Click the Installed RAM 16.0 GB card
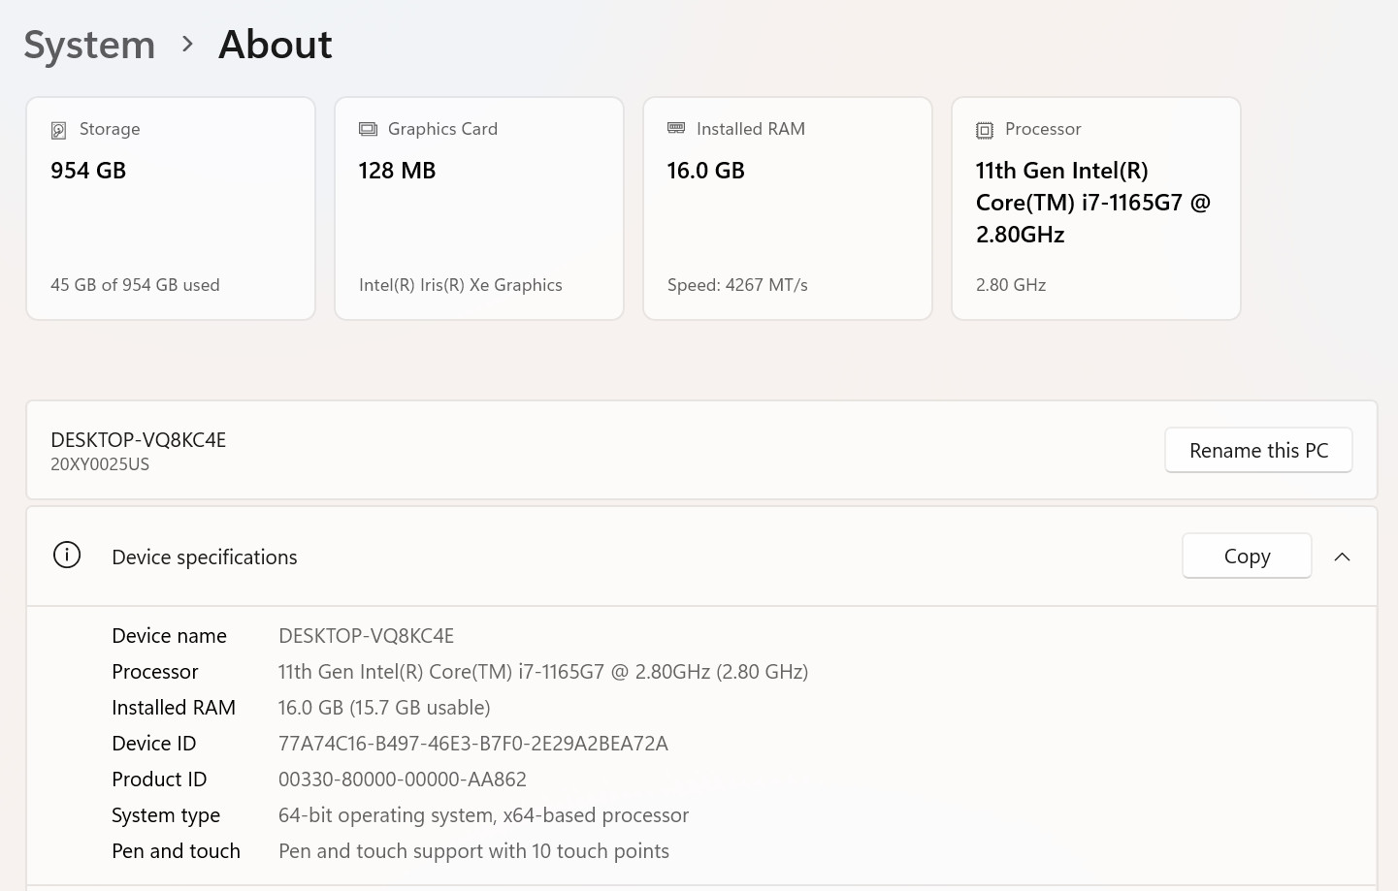 [788, 208]
